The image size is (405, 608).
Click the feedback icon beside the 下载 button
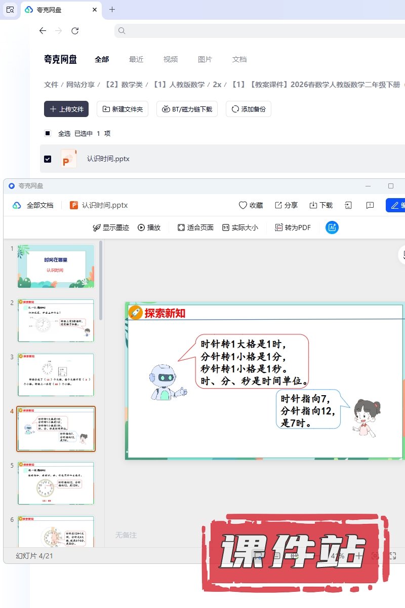click(370, 205)
